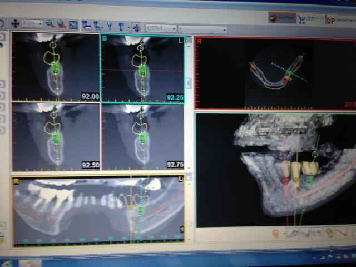
Task: Select the cross-section slice labeled 92.50
Action: tap(56, 137)
